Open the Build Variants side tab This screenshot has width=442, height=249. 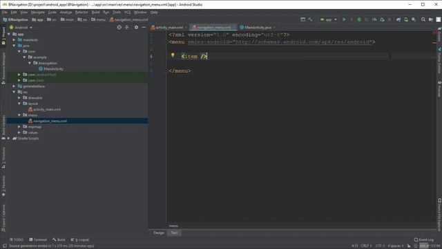point(3,127)
